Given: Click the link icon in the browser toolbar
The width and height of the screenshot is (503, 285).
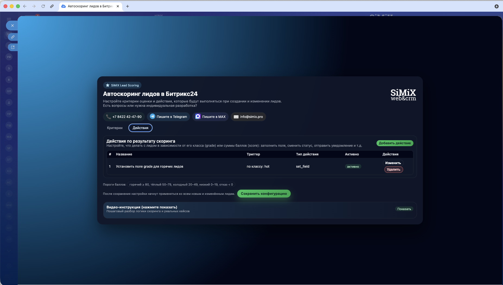Looking at the screenshot, I should click(x=52, y=6).
